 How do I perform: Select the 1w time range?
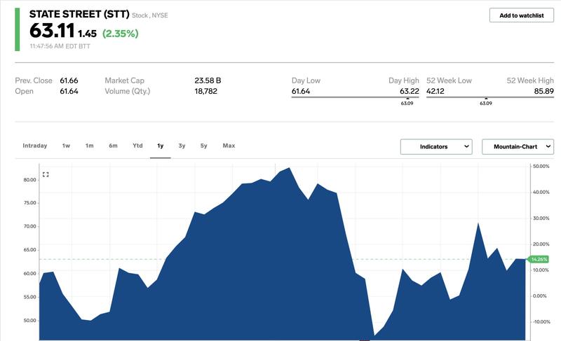[66, 146]
